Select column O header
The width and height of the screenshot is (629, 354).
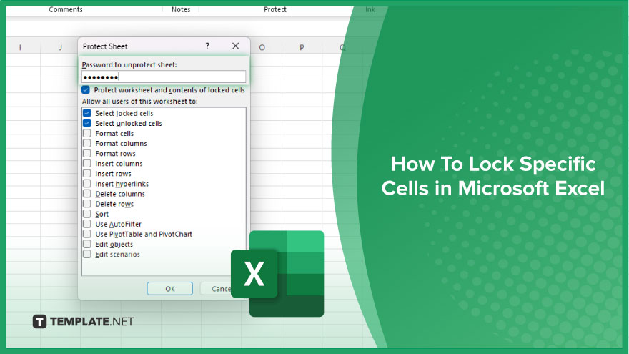tap(262, 47)
